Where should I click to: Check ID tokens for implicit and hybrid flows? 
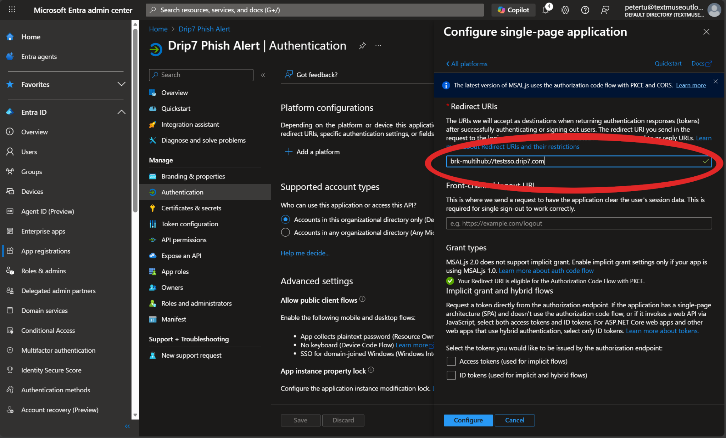click(451, 375)
